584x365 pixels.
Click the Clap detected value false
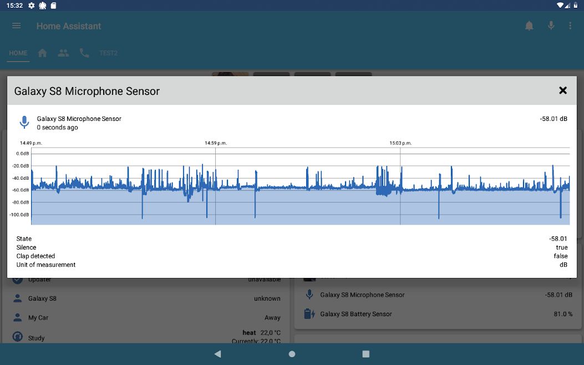pos(561,256)
